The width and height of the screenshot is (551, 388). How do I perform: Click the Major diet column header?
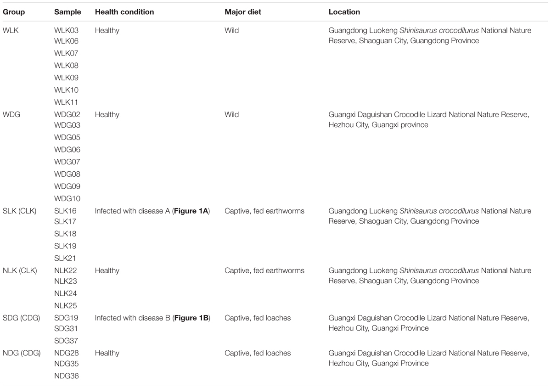(x=243, y=12)
